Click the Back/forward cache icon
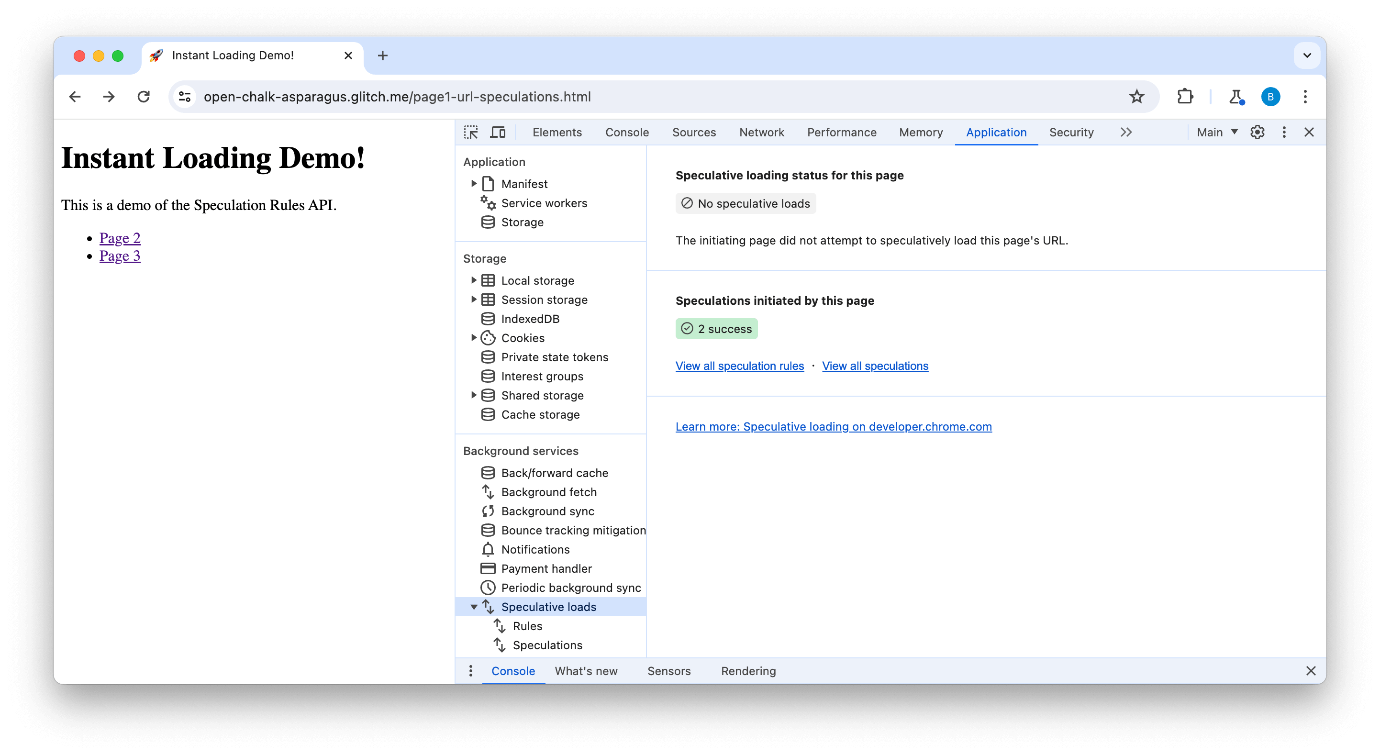Image resolution: width=1380 pixels, height=755 pixels. point(487,472)
